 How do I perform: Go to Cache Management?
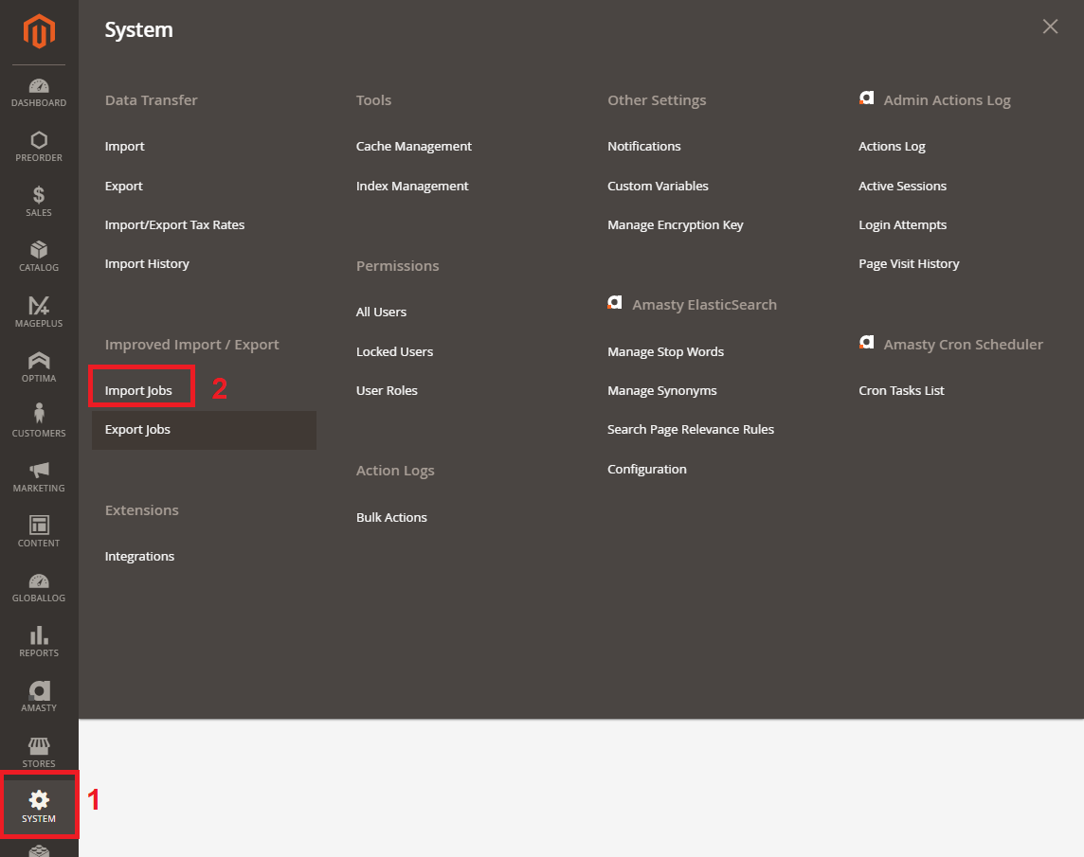(413, 147)
